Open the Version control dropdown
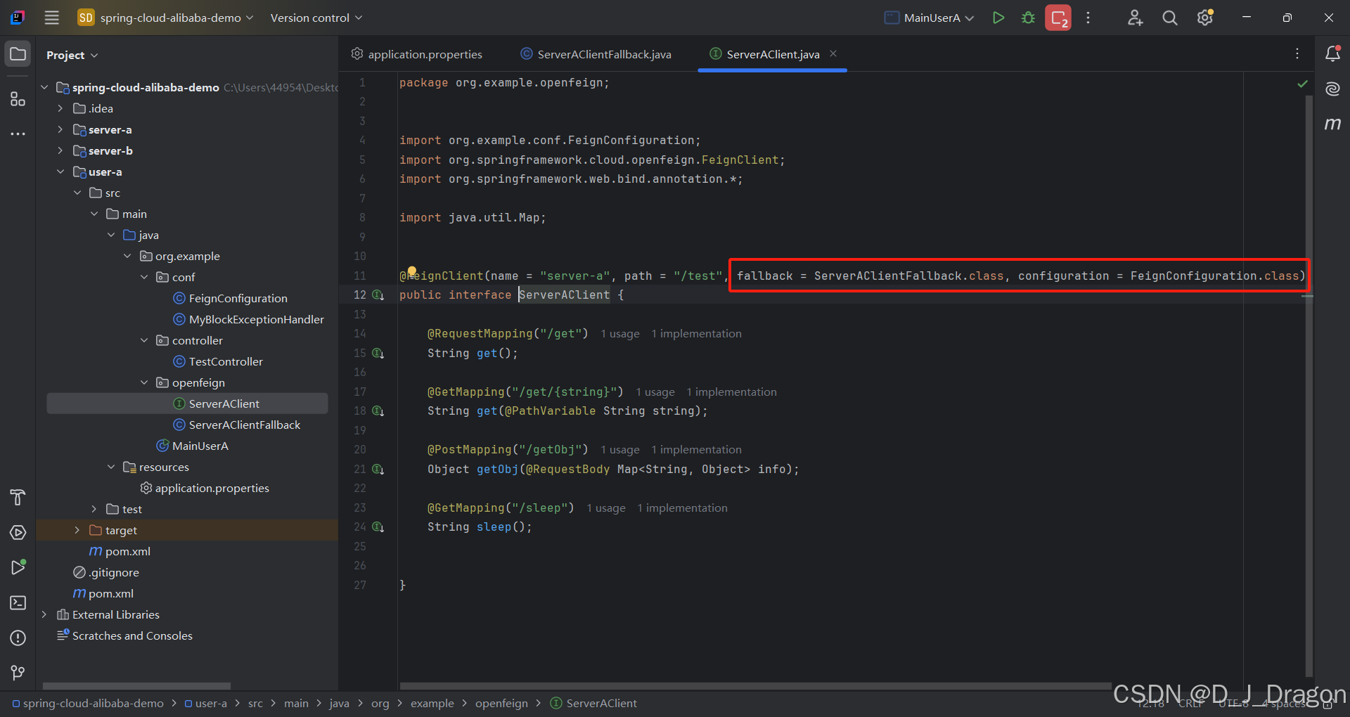Screen dimensions: 1350x717 pyautogui.click(x=316, y=18)
